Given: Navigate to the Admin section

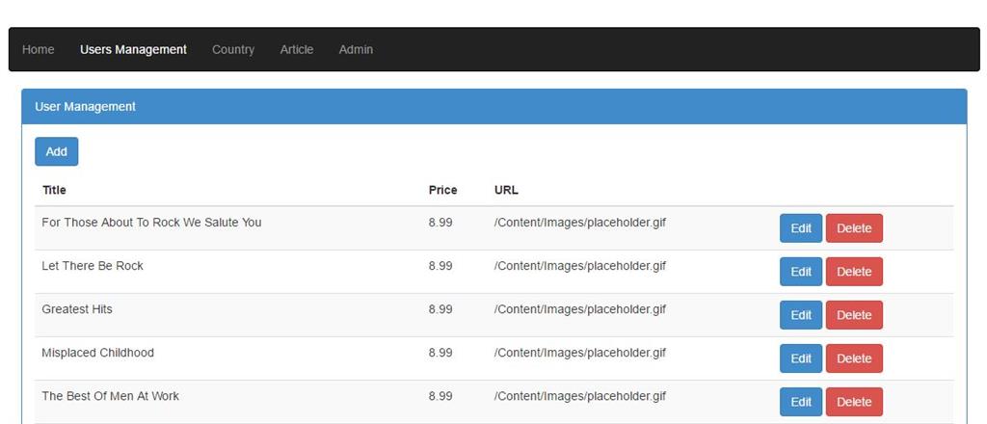Looking at the screenshot, I should pyautogui.click(x=356, y=49).
